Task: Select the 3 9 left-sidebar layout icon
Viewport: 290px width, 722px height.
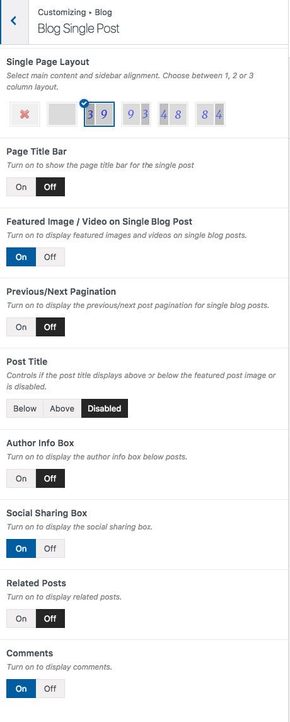Action: 99,114
